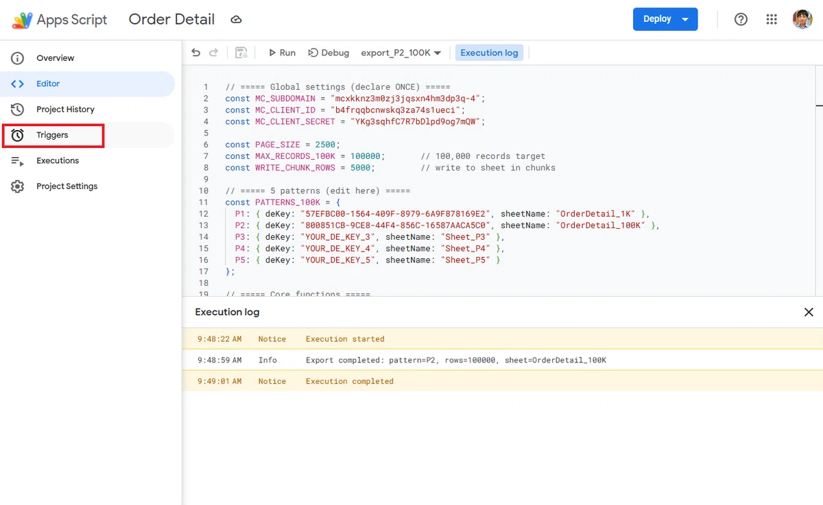
Task: Click the MC_CLIENT_SECRET line in the editor
Action: click(355, 121)
